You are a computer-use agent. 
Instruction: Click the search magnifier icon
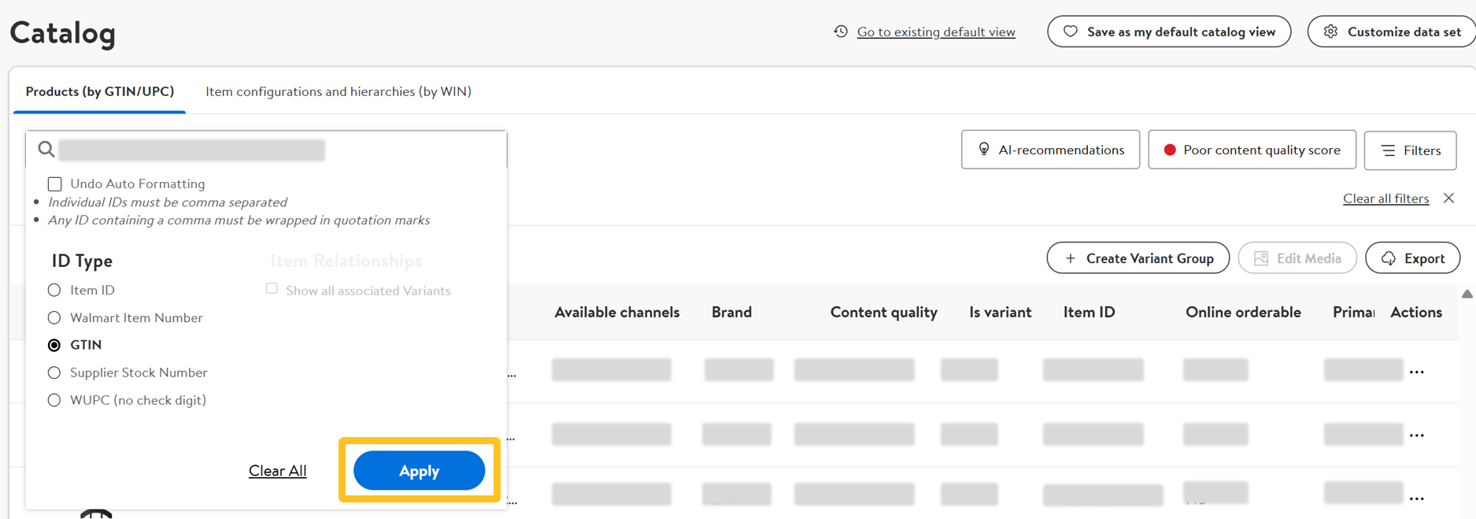coord(46,150)
